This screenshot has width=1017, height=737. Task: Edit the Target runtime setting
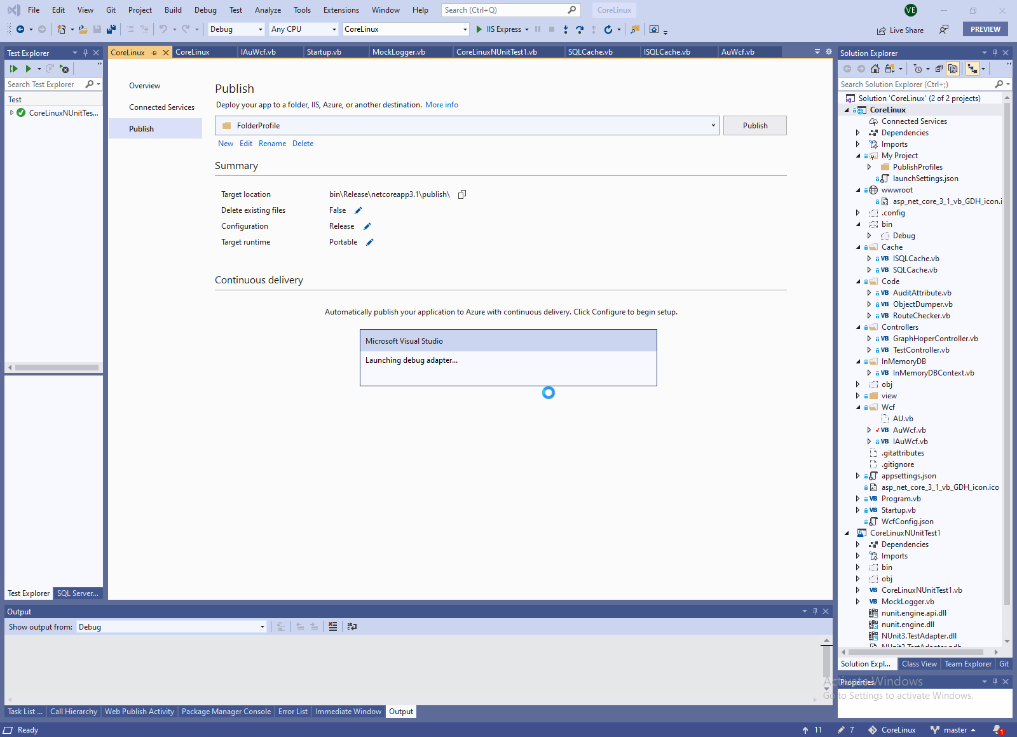pyautogui.click(x=370, y=242)
